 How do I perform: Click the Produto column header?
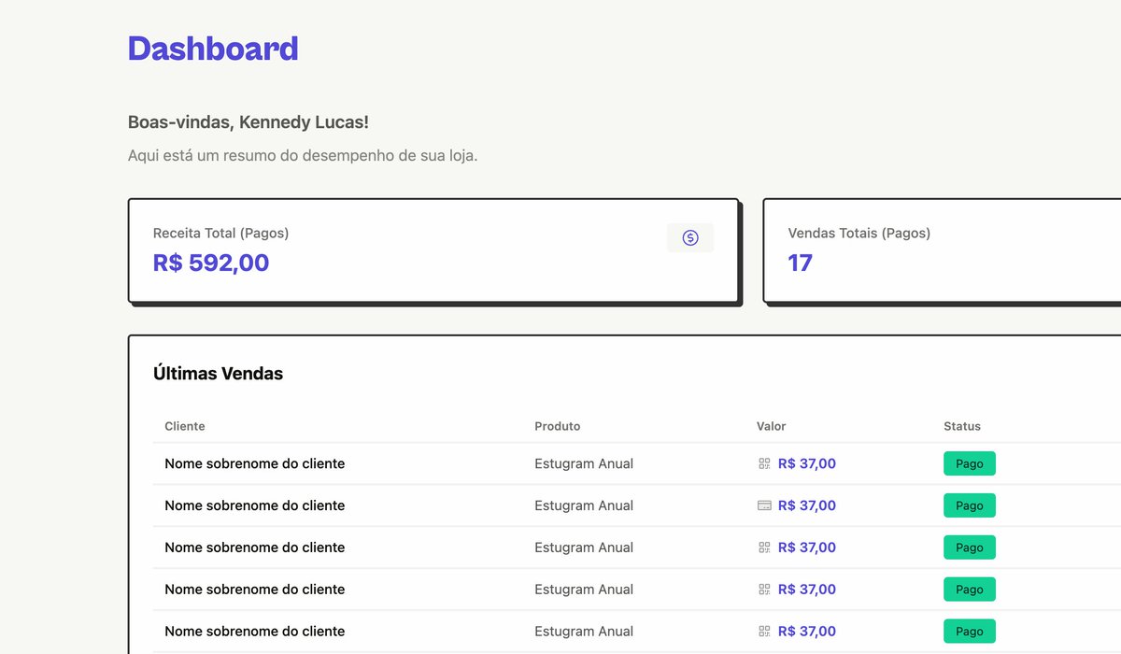tap(558, 426)
